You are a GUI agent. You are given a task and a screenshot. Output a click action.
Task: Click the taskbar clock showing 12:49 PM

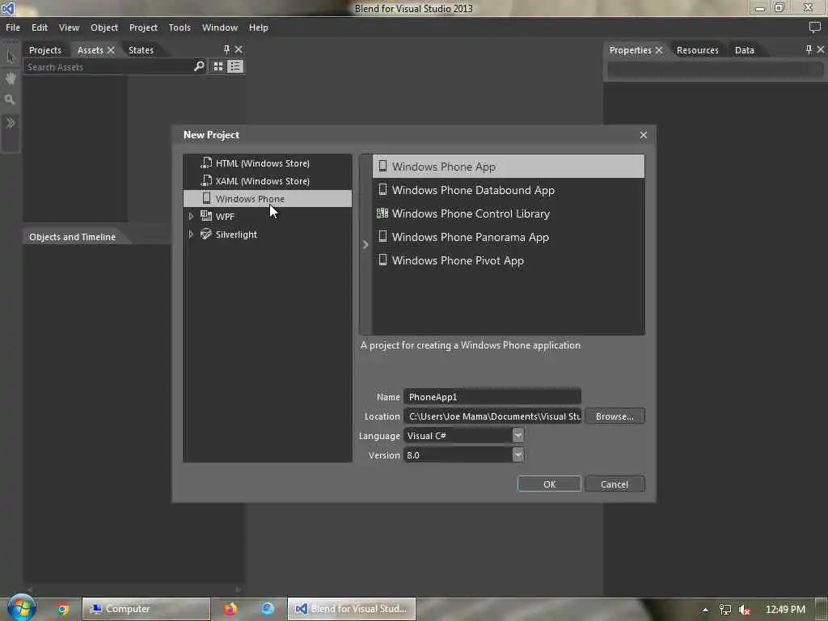coord(785,610)
